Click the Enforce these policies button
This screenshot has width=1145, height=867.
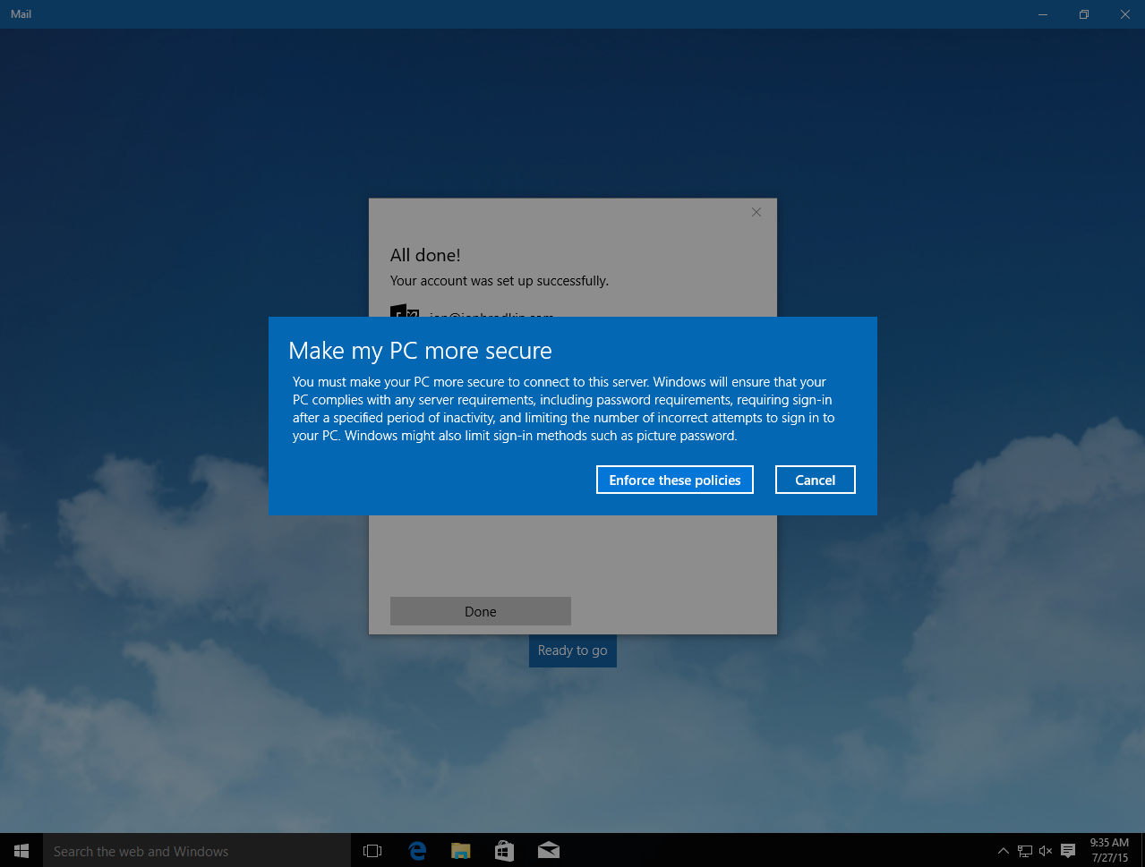point(674,480)
